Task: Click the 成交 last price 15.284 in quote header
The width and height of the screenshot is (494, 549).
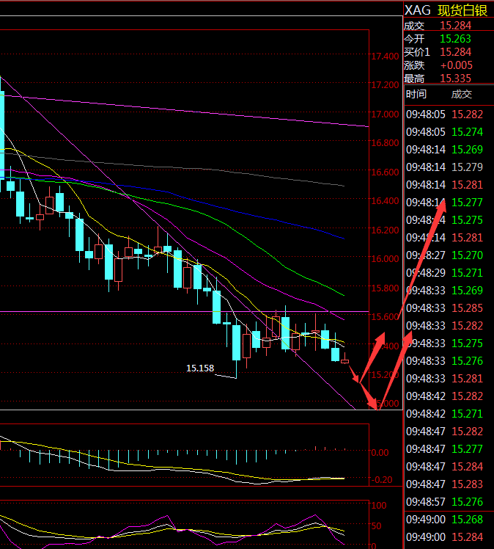Action: click(x=456, y=26)
